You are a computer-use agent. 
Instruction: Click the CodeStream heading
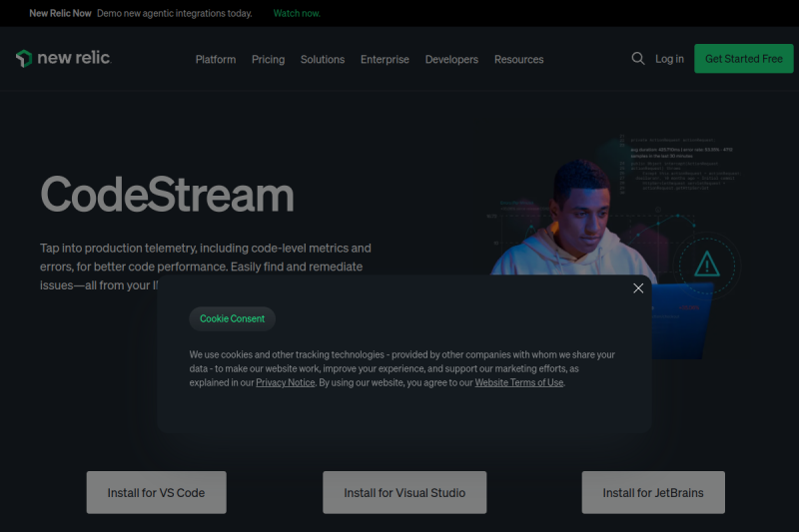pyautogui.click(x=167, y=195)
